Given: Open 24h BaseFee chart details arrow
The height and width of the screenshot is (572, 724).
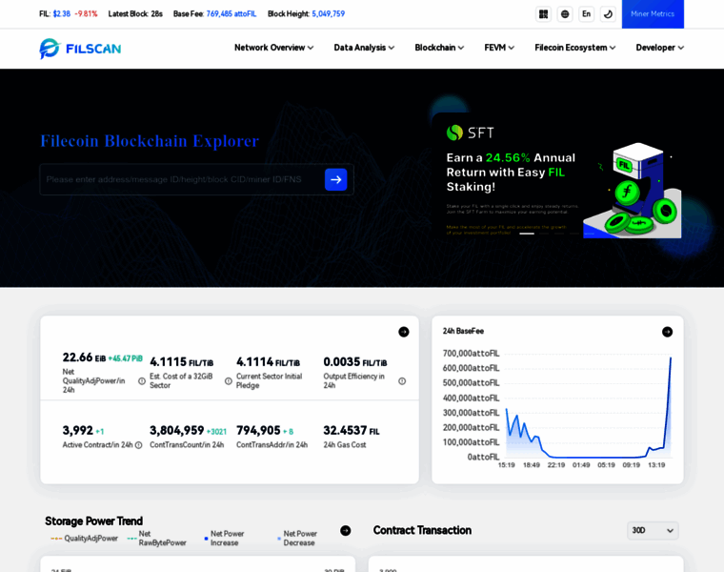Looking at the screenshot, I should coord(667,332).
